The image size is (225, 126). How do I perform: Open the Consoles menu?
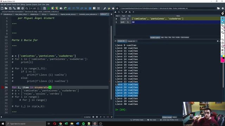click(28, 5)
